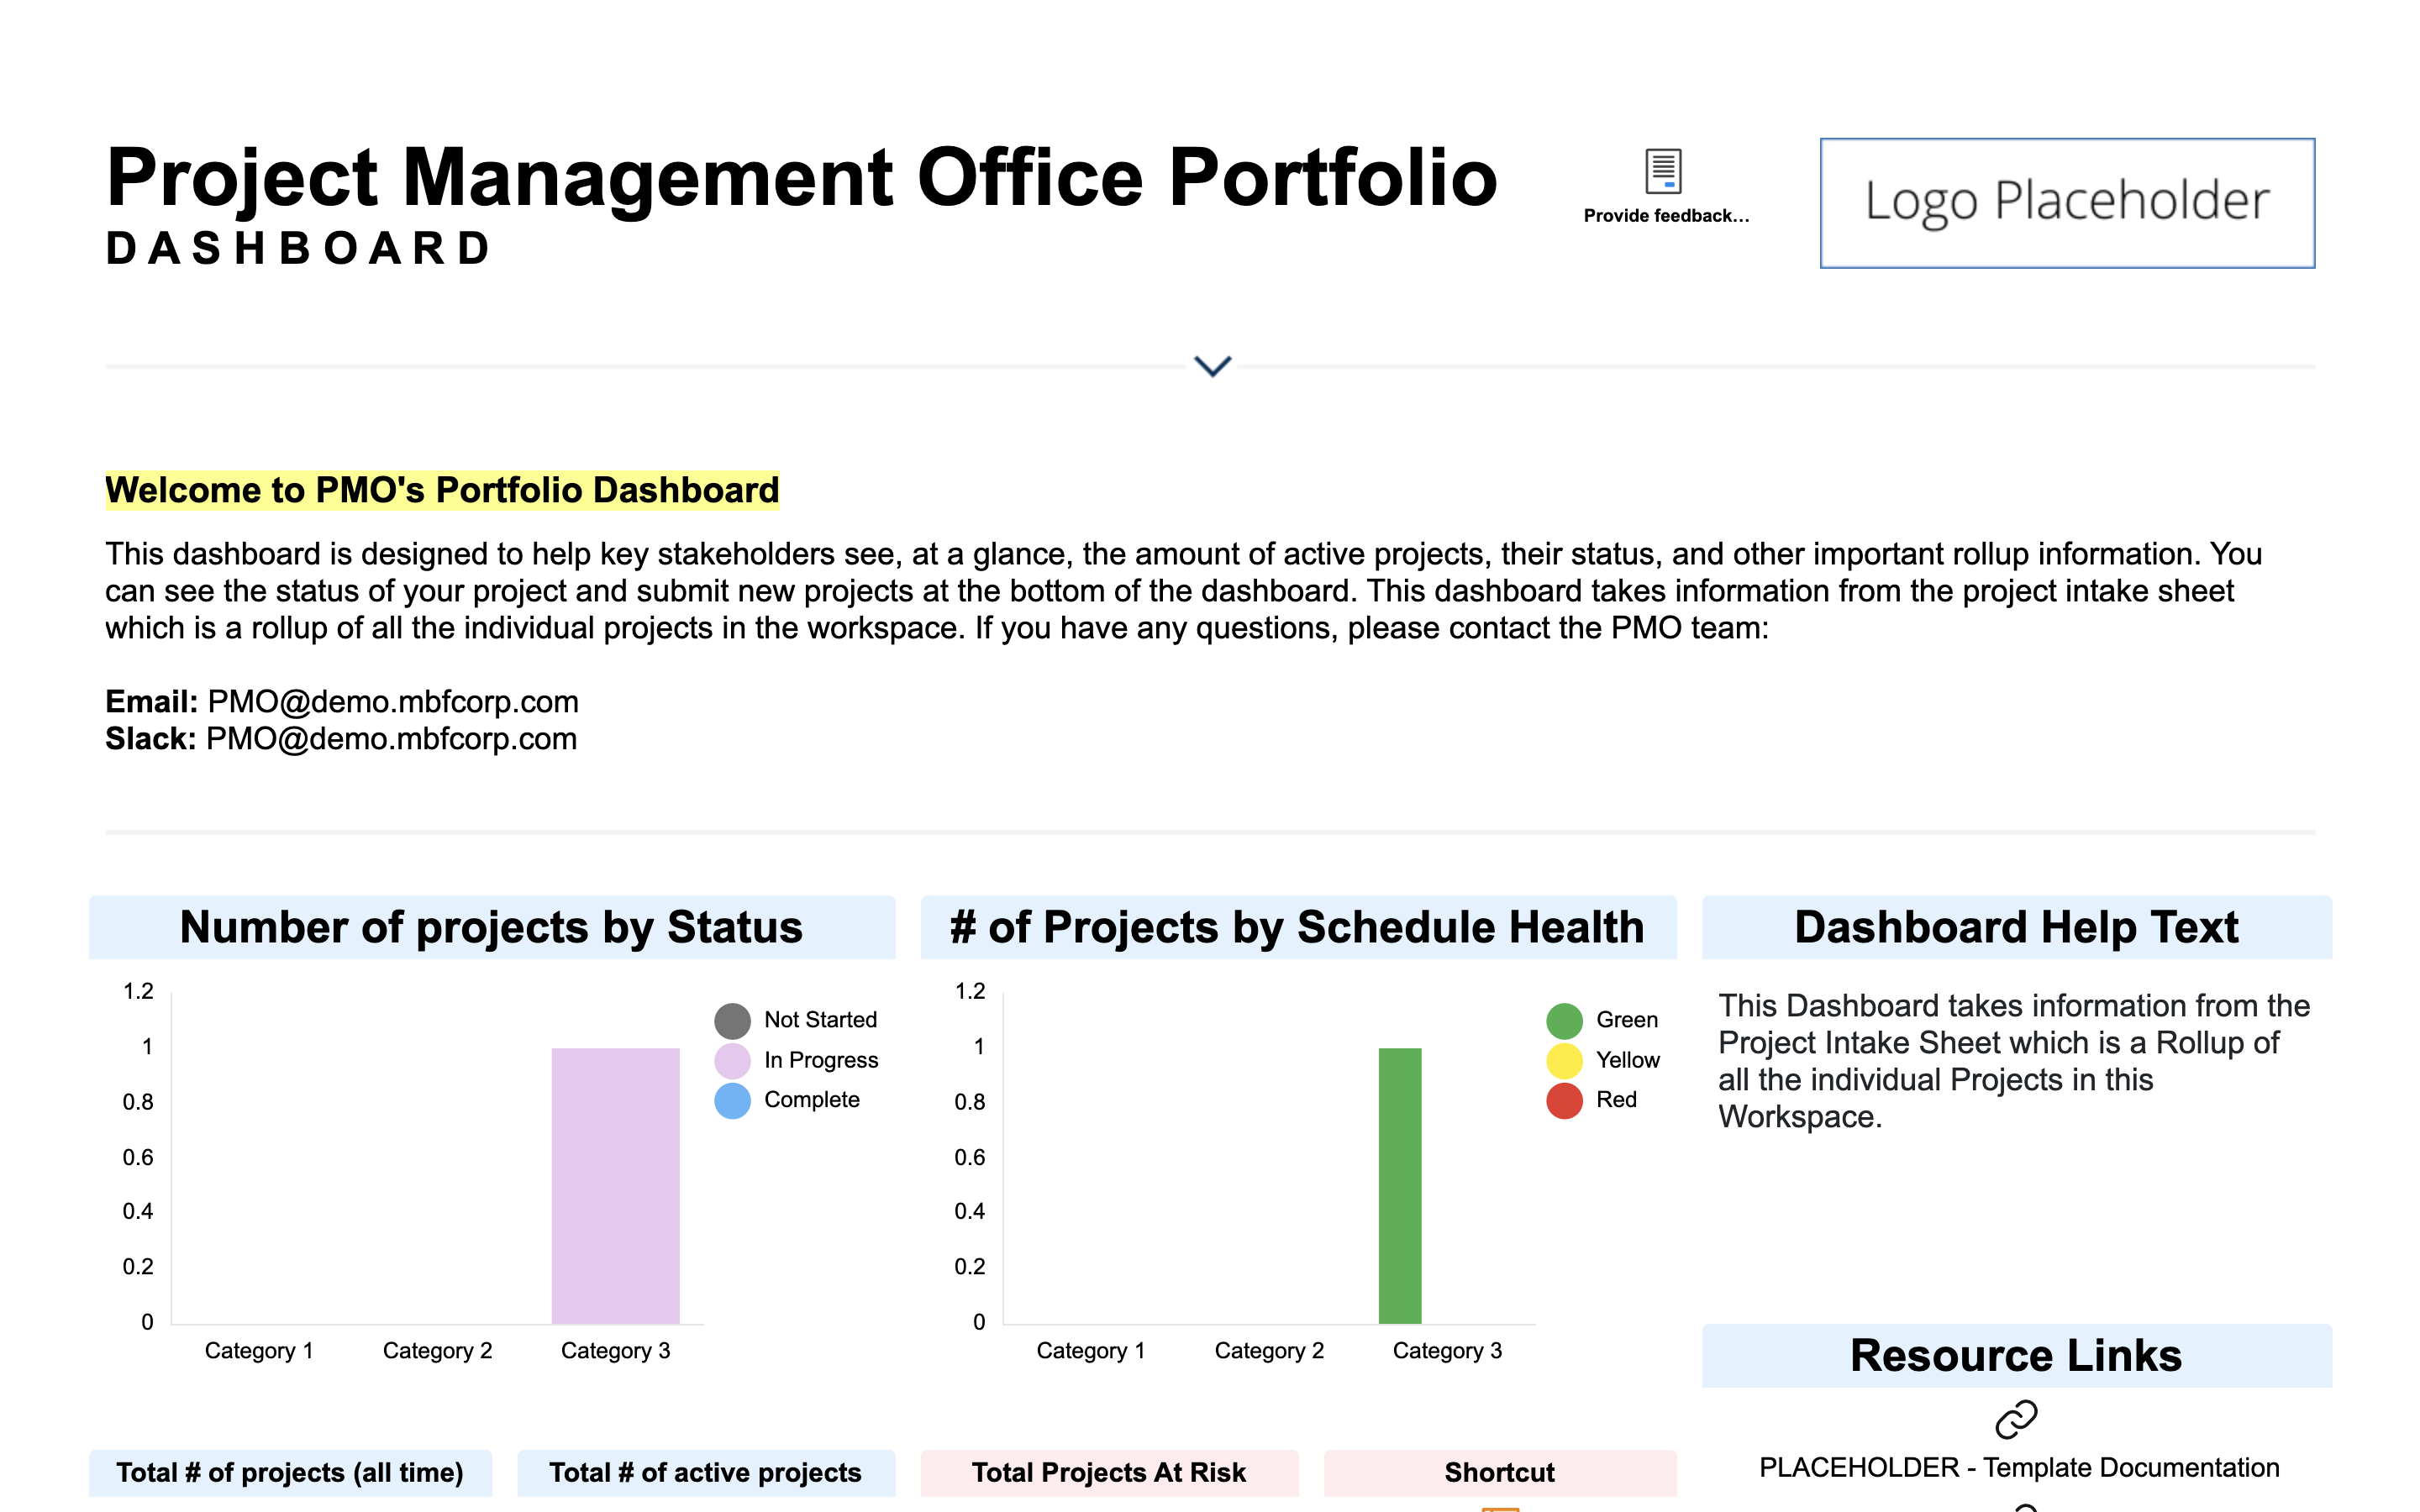Toggle the Complete legend circle

732,1100
